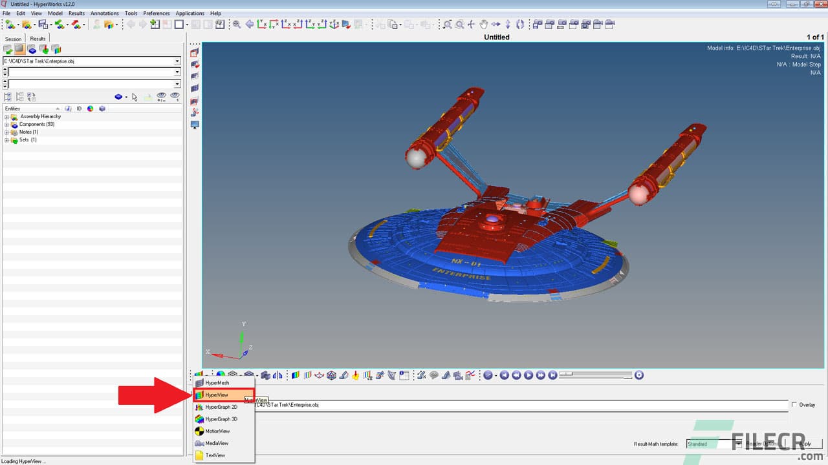The width and height of the screenshot is (828, 465).
Task: Toggle the ID column in the Entities browser
Action: pos(79,108)
